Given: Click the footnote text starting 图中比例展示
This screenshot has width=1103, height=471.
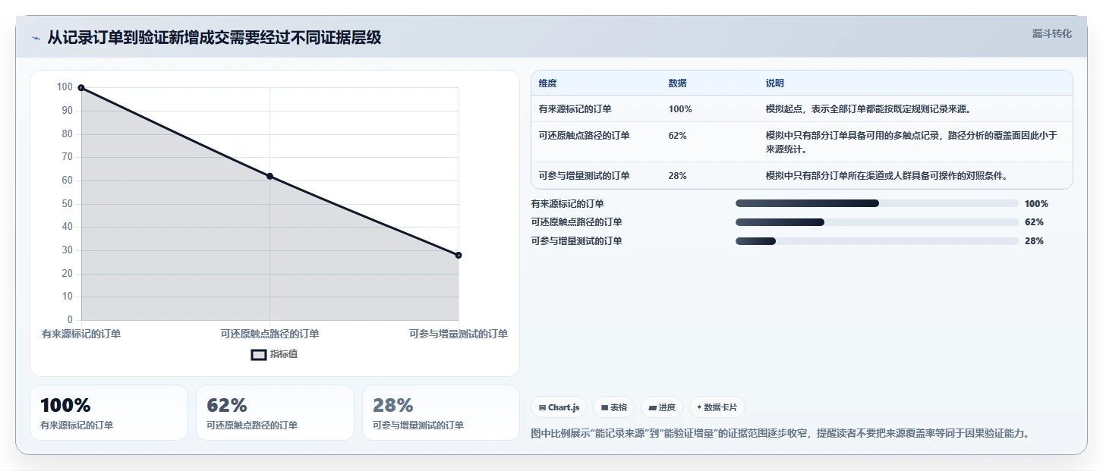Looking at the screenshot, I should pos(780,434).
